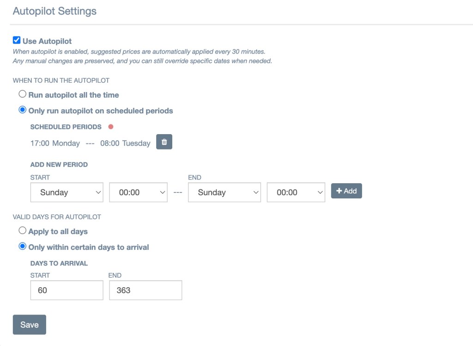473x346 pixels.
Task: Open the end day dropdown
Action: [x=224, y=192]
